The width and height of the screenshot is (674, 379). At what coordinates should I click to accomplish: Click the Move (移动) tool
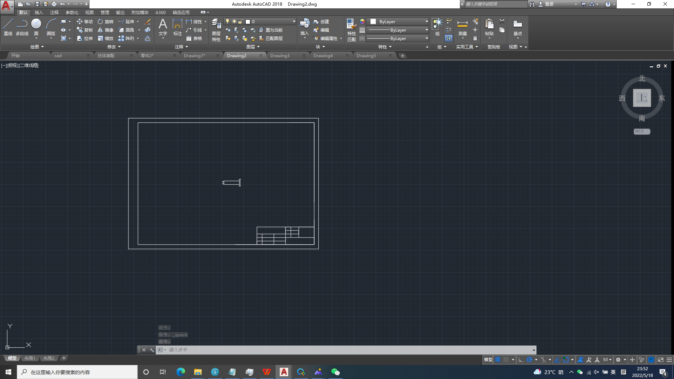coord(85,22)
